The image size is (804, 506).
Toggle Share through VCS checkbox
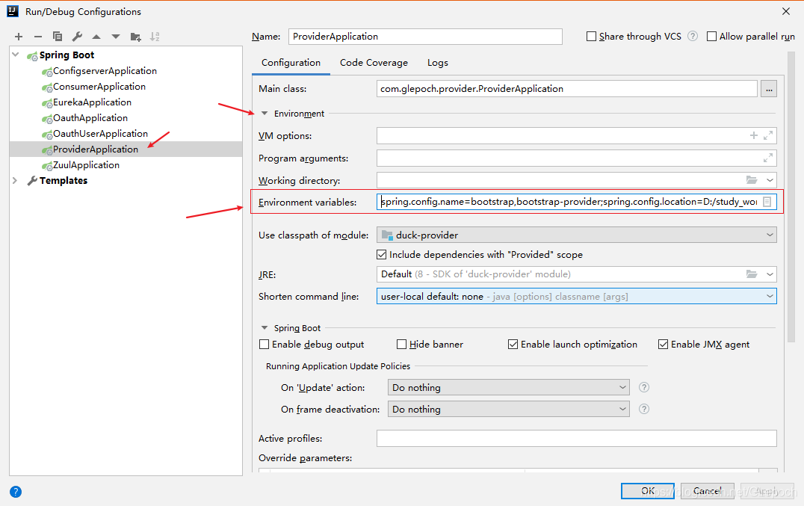tap(591, 37)
